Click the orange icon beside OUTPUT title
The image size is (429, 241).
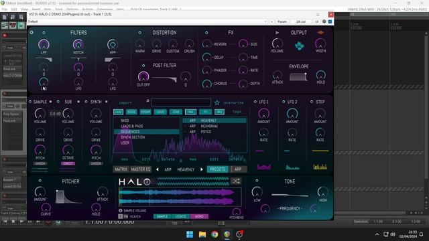tap(320, 33)
